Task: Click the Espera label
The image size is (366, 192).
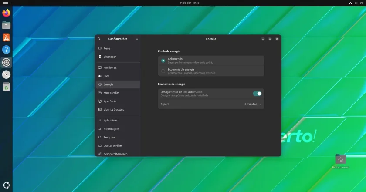Action: pos(165,104)
